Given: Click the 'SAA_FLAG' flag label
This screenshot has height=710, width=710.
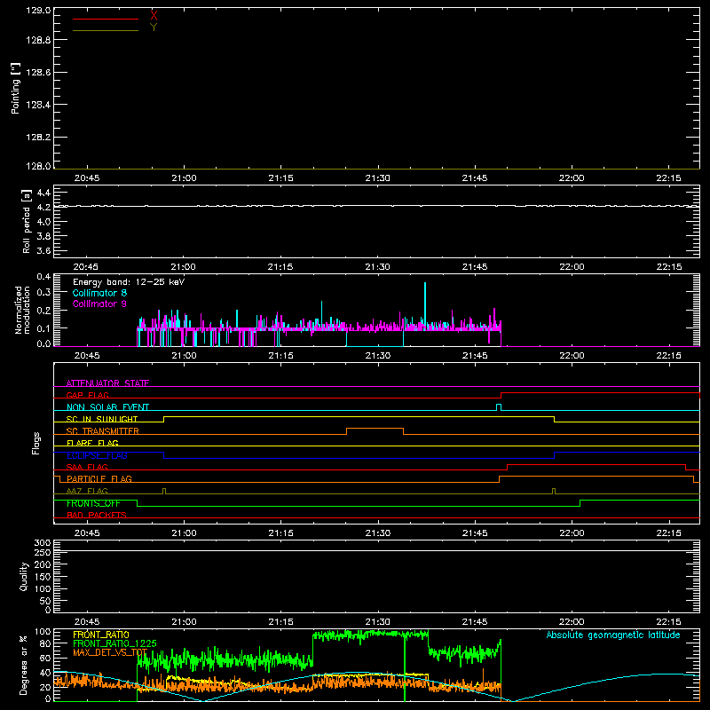Looking at the screenshot, I should [x=87, y=468].
